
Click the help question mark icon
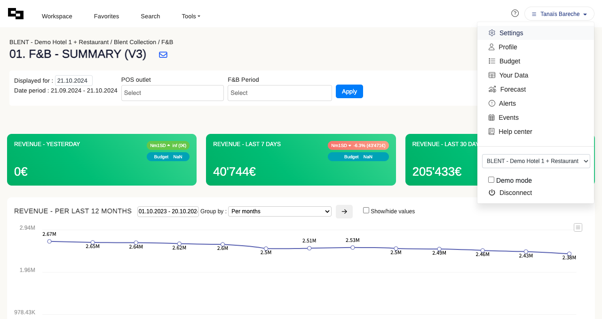[515, 13]
